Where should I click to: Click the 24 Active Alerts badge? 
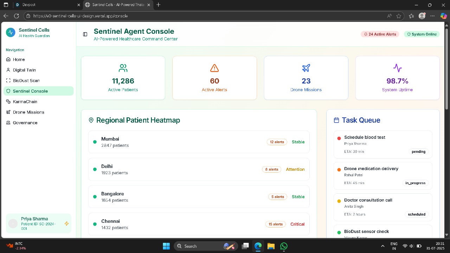[x=380, y=34]
